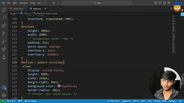Go back with the left arrow
This screenshot has height=103, width=184.
(x=54, y=3)
